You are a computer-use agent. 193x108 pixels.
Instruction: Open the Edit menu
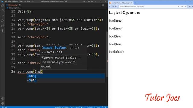[x=9, y=1]
